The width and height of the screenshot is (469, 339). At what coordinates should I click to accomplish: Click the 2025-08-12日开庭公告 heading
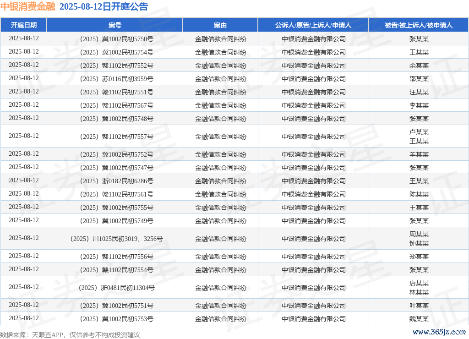click(104, 7)
